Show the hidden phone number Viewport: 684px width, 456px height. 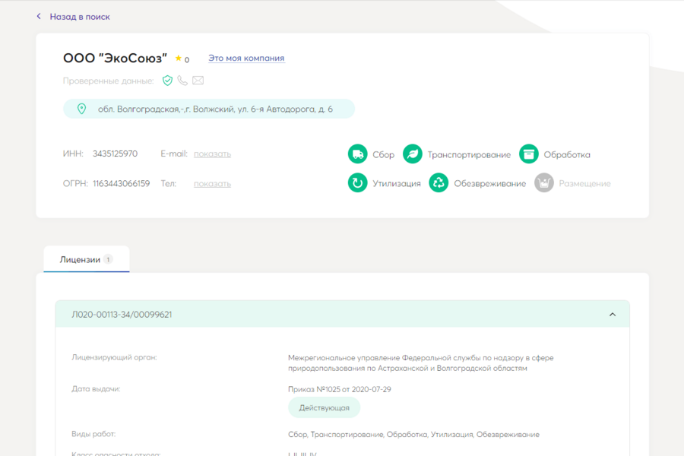point(213,184)
